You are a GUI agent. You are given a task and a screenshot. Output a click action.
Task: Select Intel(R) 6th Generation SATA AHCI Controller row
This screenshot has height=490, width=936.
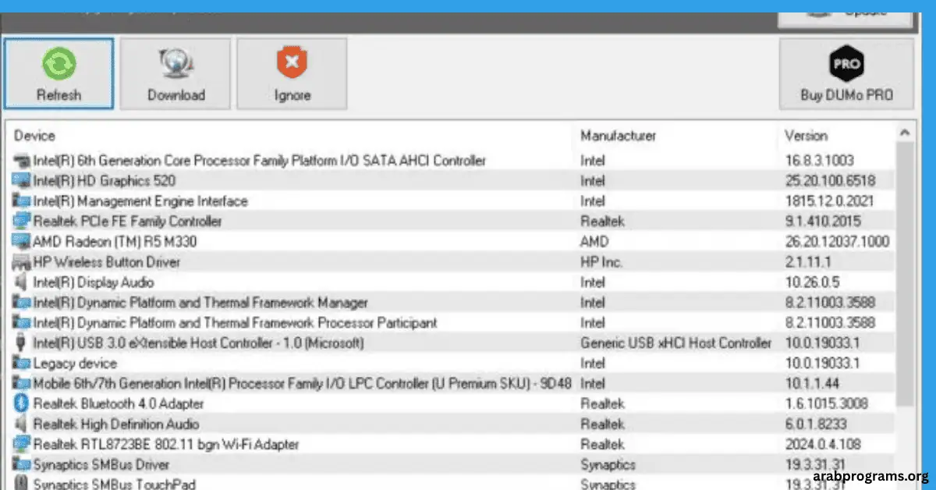(x=451, y=161)
